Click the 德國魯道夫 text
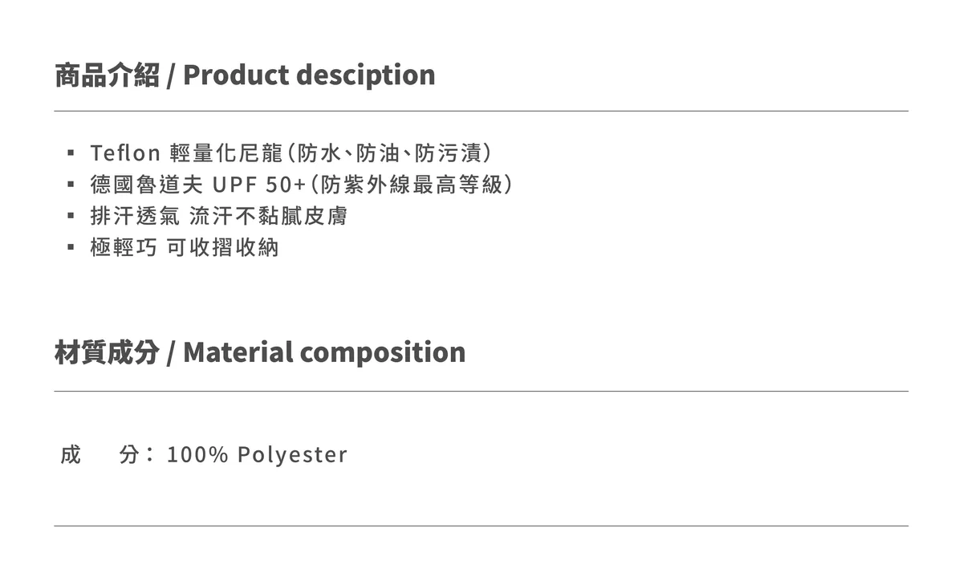 click(x=146, y=185)
